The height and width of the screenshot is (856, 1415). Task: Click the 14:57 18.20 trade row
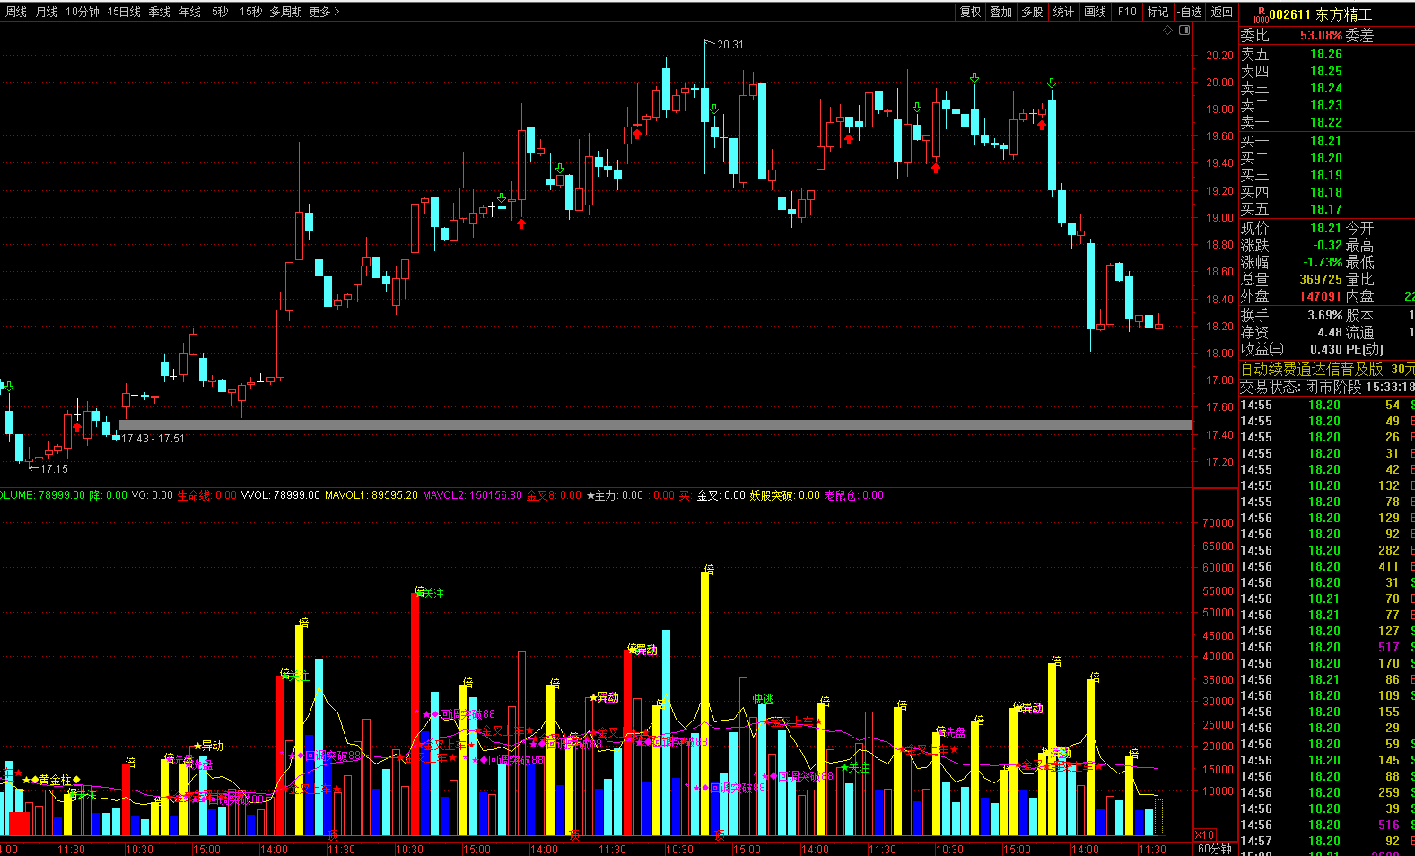1327,841
